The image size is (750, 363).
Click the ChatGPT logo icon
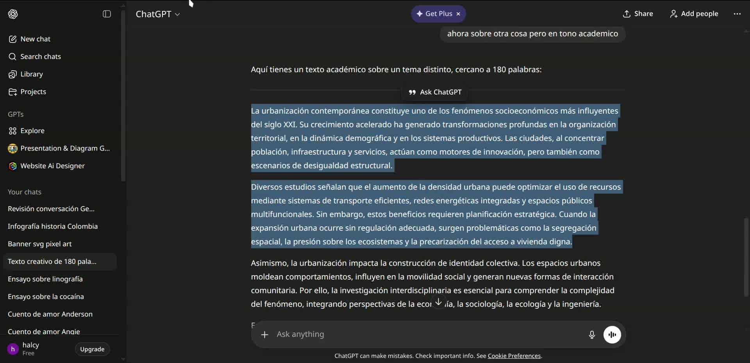tap(13, 14)
